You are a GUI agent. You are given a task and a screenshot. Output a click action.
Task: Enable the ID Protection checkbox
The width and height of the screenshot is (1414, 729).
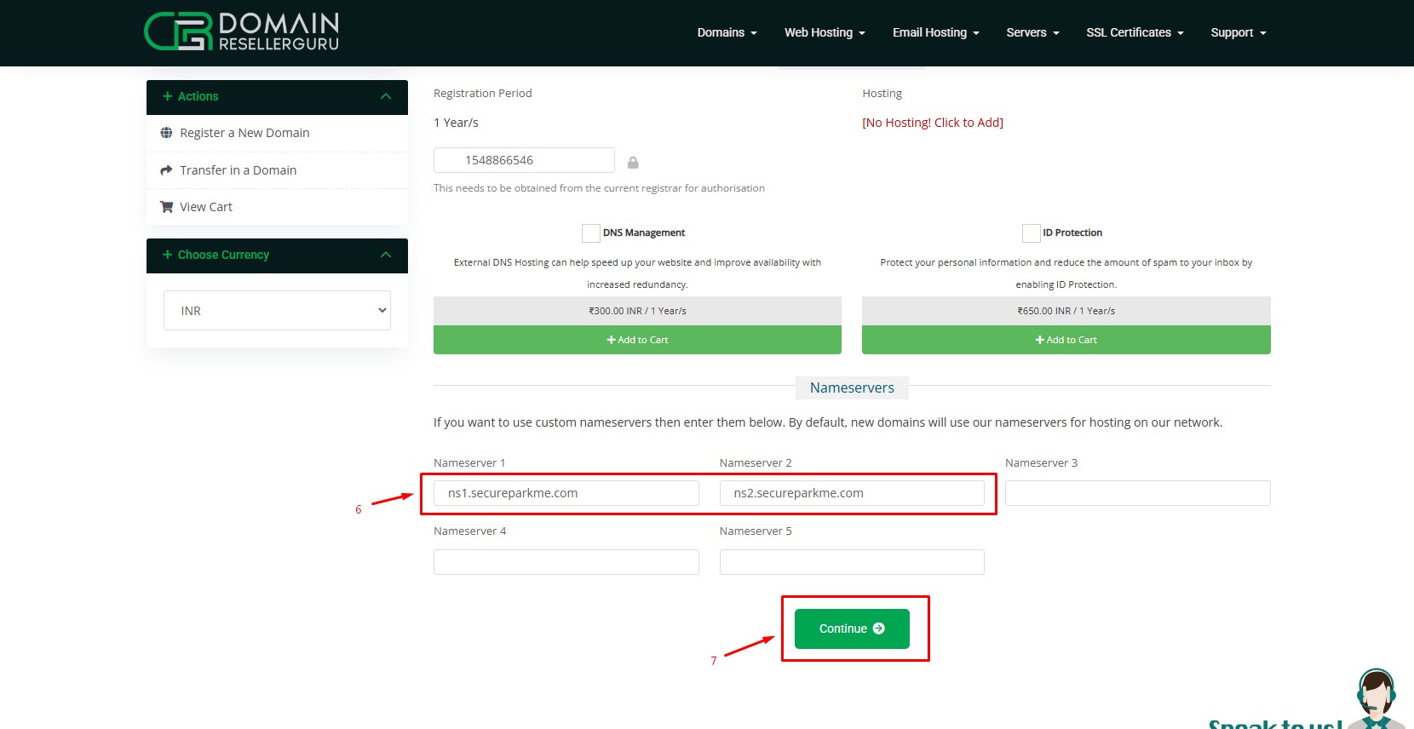click(1031, 232)
